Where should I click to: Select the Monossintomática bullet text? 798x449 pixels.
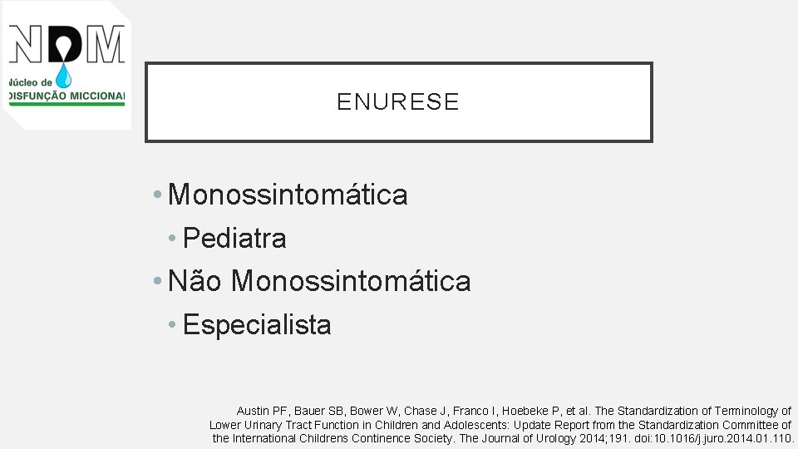point(288,194)
